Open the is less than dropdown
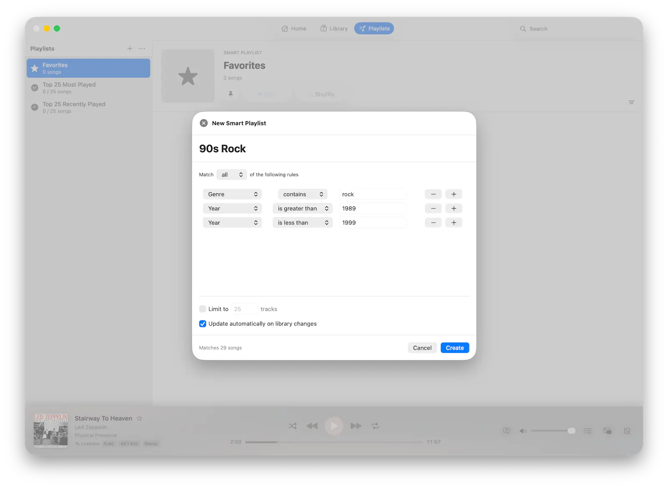 coord(303,223)
